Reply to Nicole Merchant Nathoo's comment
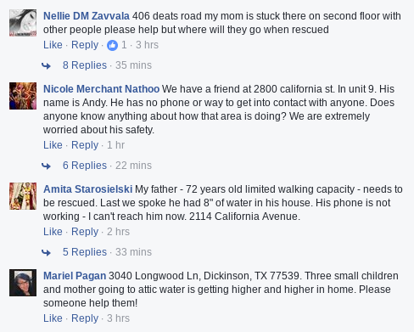This screenshot has height=332, width=414. click(85, 145)
